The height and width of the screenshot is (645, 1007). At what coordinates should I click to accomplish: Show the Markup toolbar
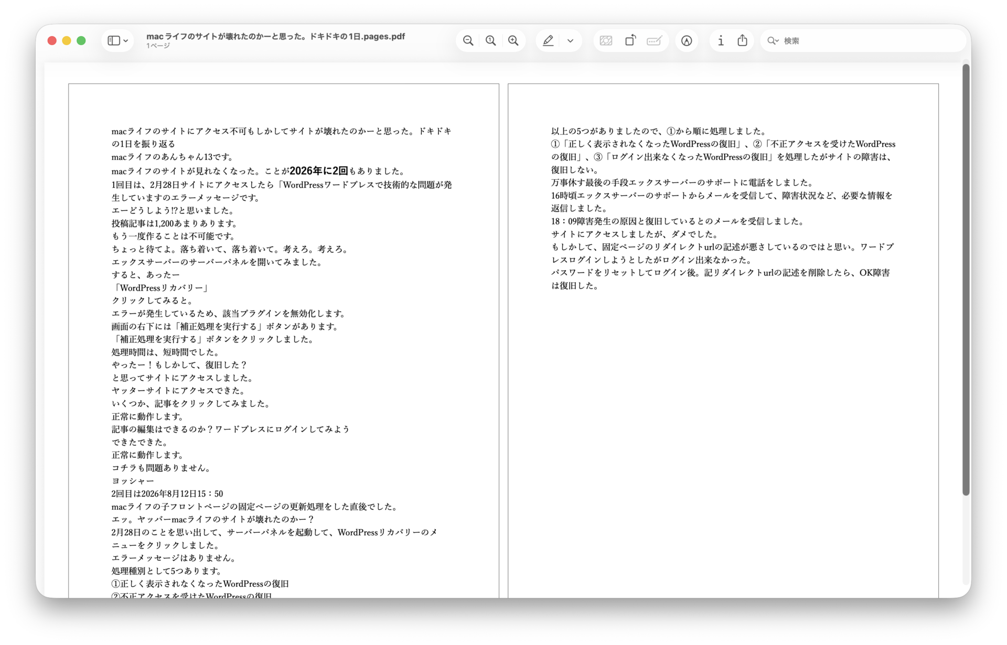(x=687, y=40)
